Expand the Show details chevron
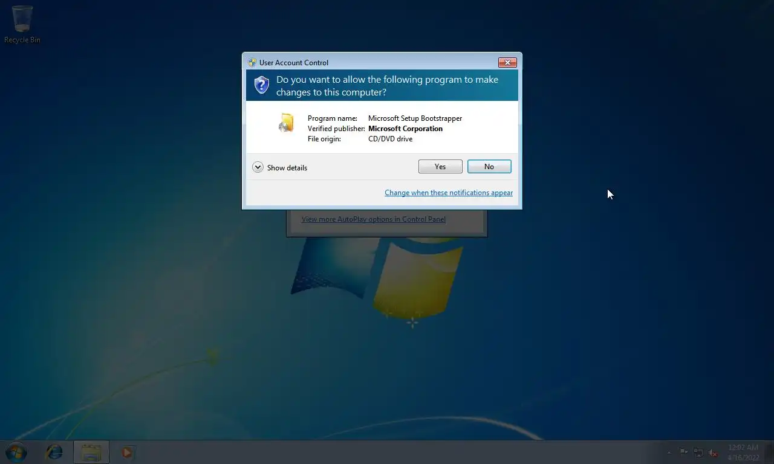This screenshot has width=774, height=464. [258, 167]
